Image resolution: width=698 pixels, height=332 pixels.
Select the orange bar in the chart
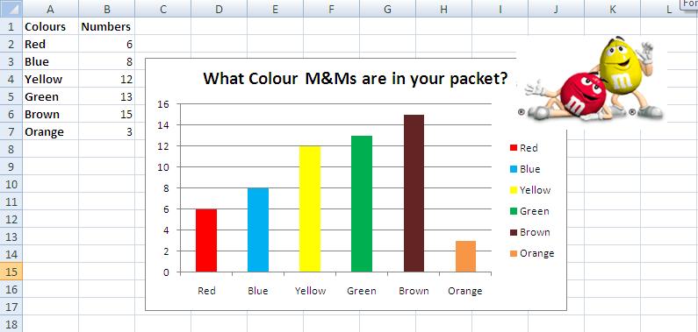[x=465, y=256]
